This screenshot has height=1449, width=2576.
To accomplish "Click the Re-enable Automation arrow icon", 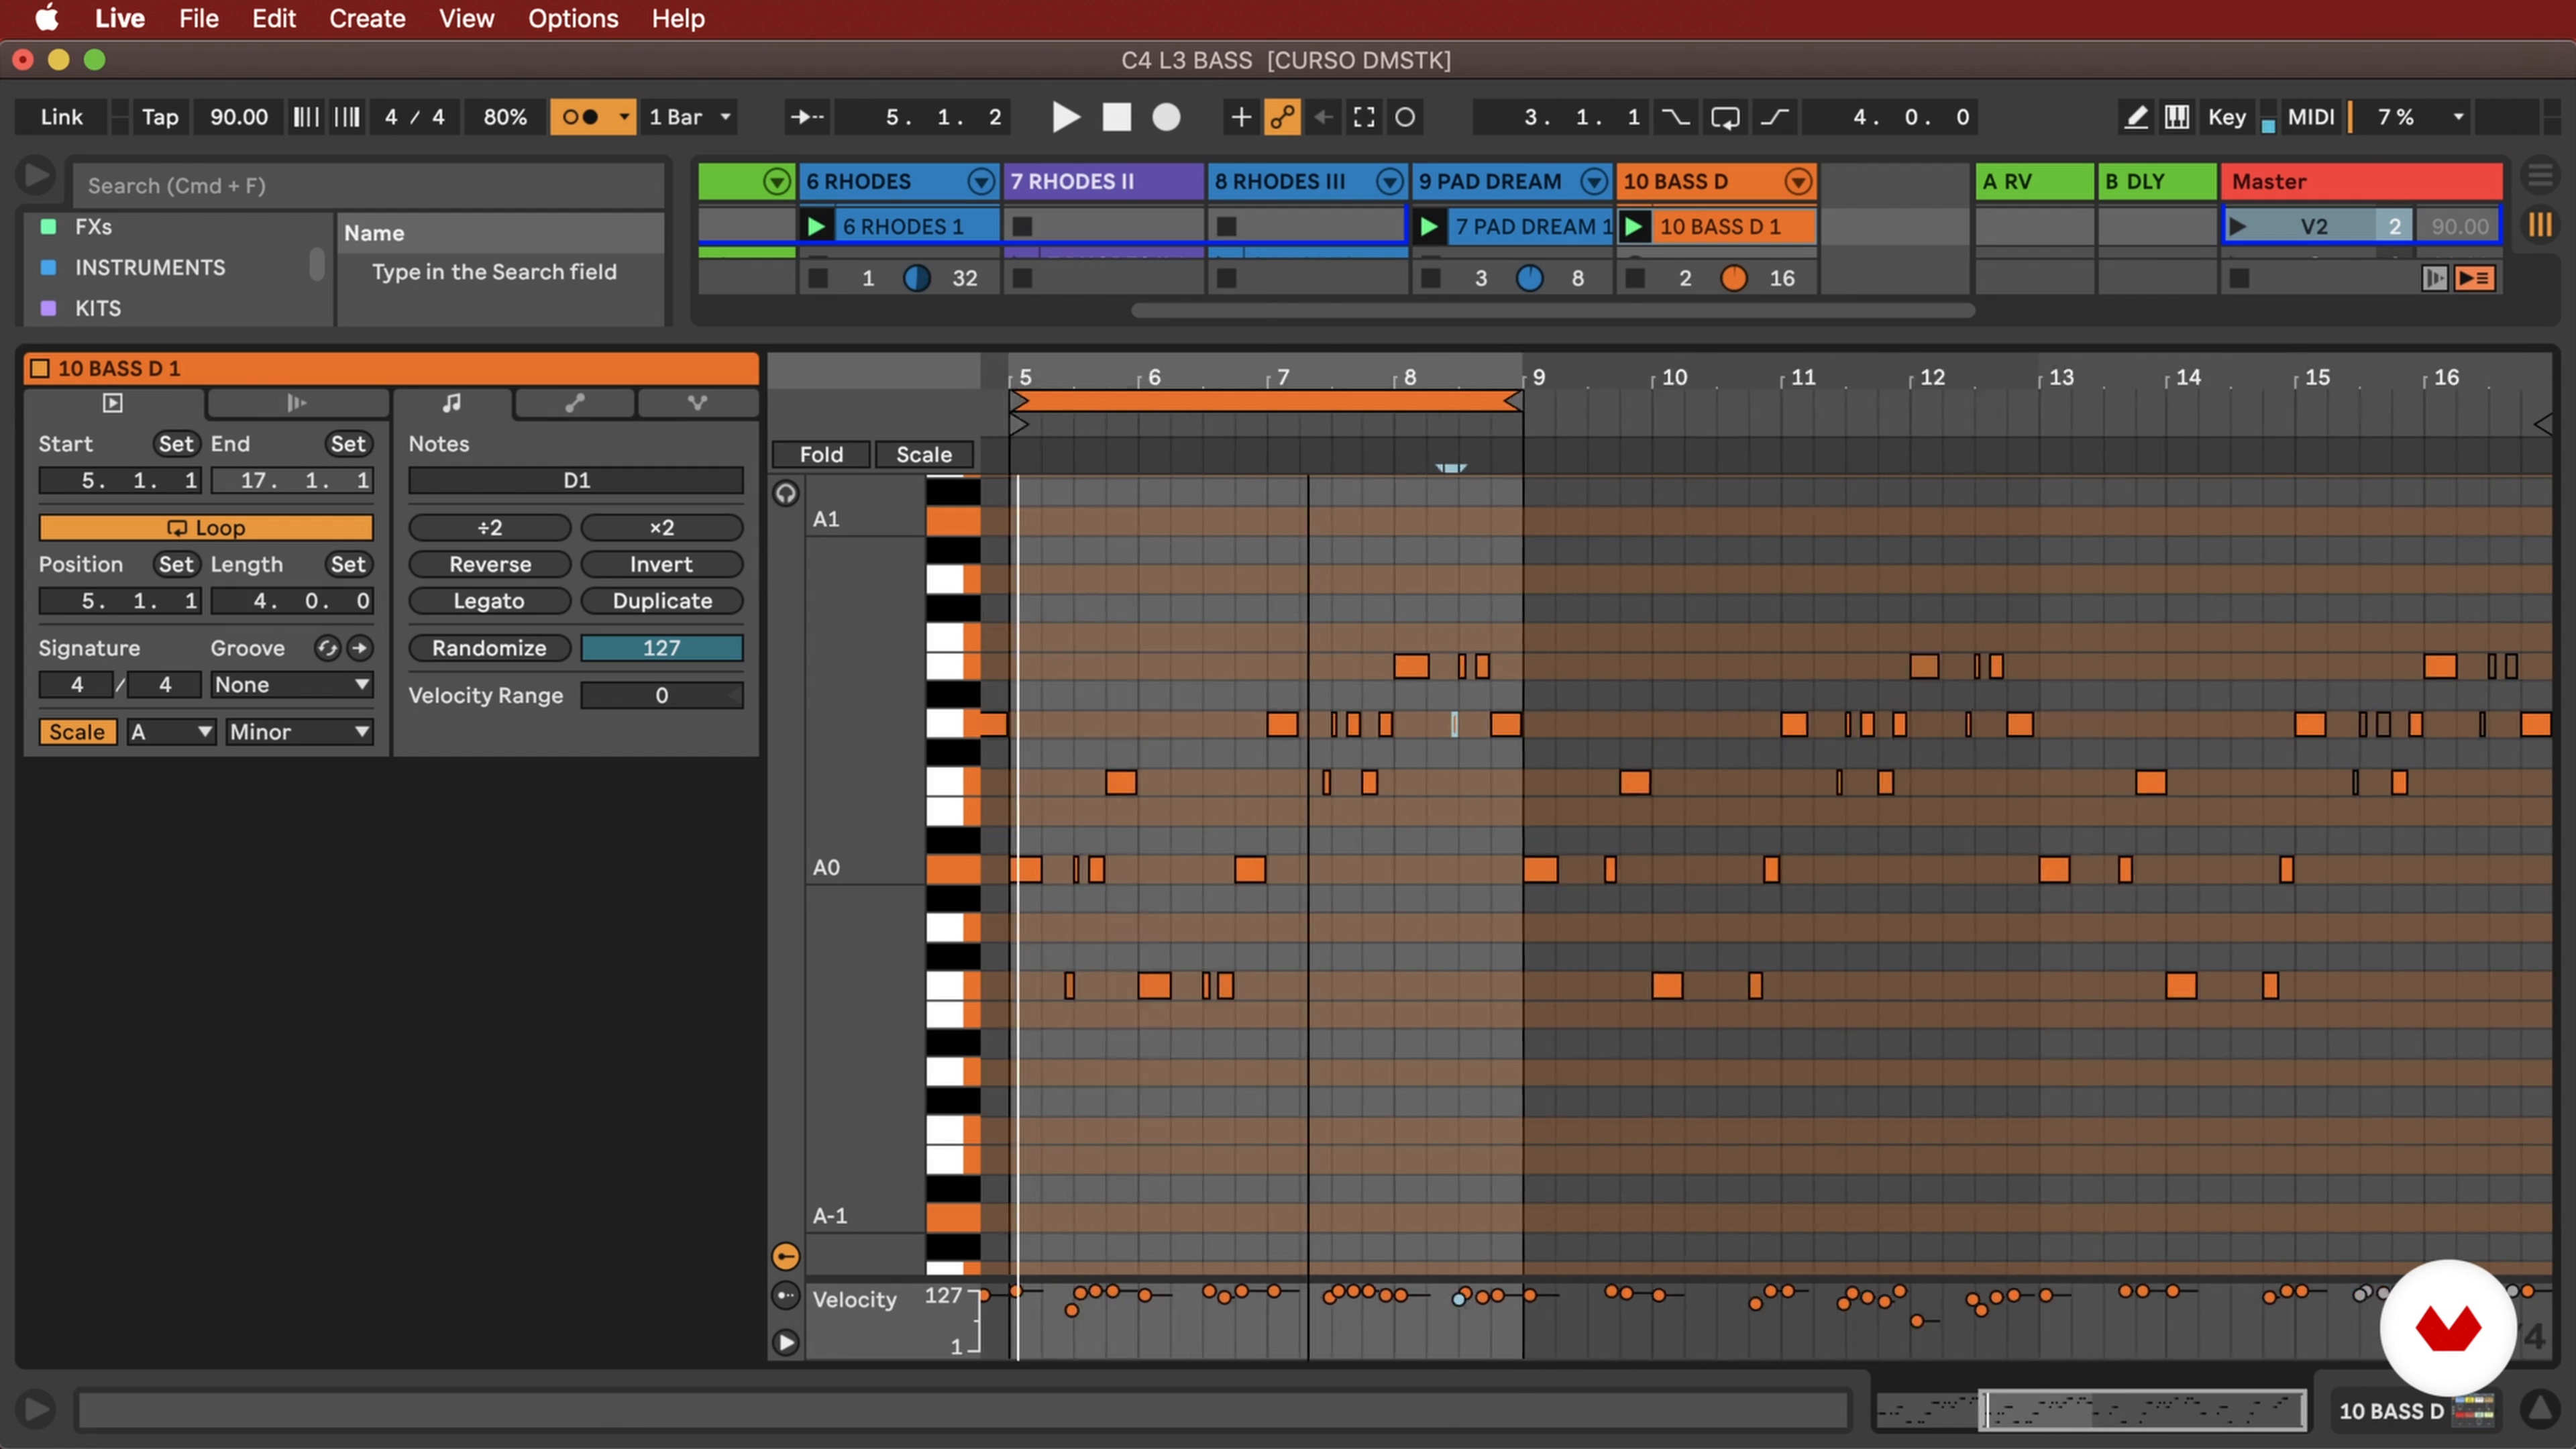I will click(x=1323, y=117).
